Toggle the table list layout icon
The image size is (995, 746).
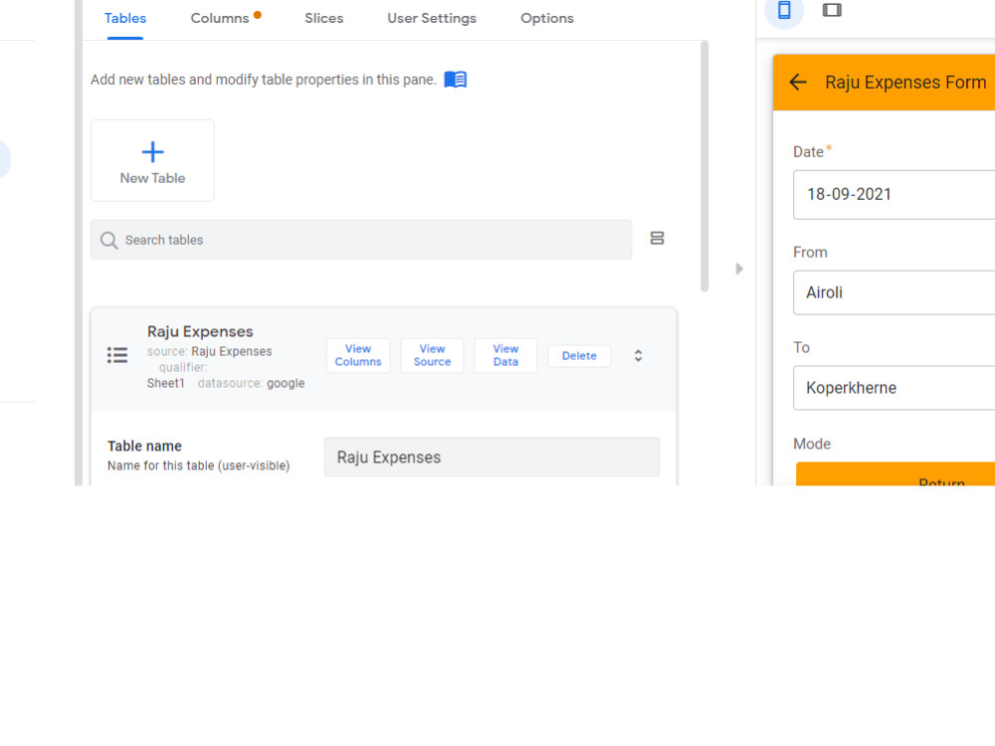point(657,238)
